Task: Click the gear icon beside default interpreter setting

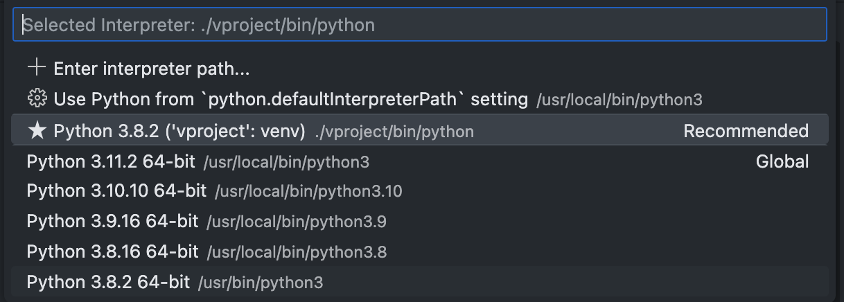Action: [x=36, y=98]
